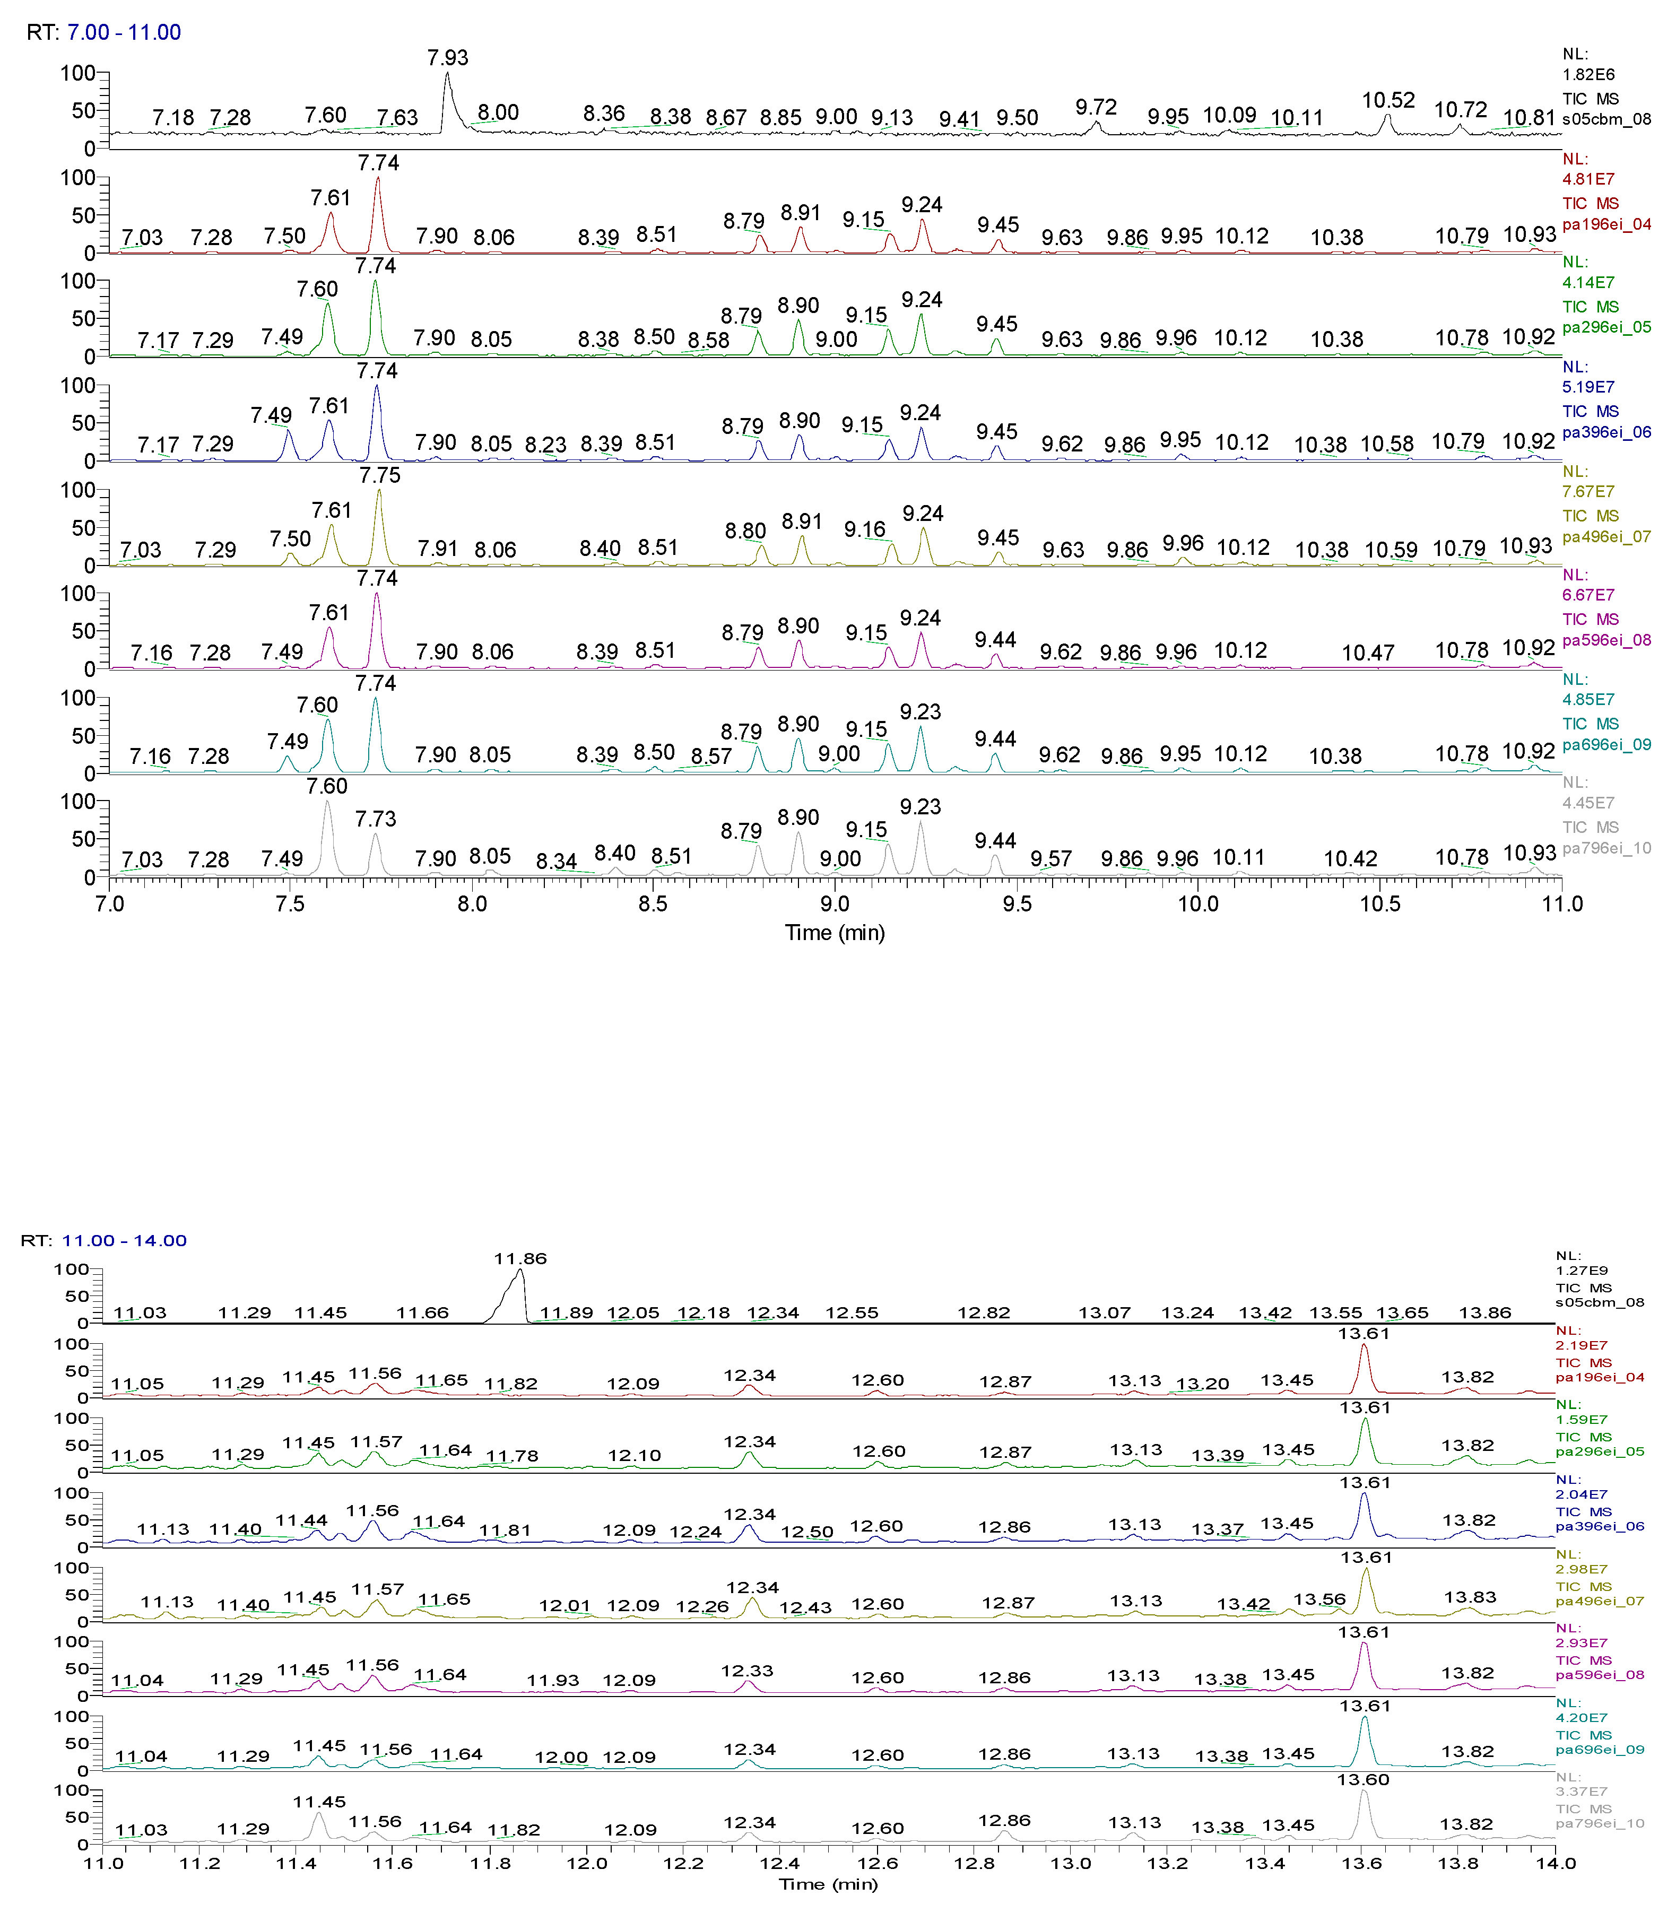The height and width of the screenshot is (1913, 1676).
Task: Select the 7.75 peak label
Action: tap(380, 476)
